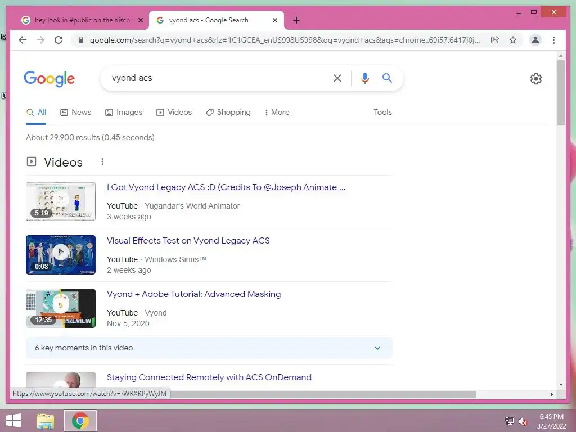Open 'I Got Vyond Legacy ACS' video link
The height and width of the screenshot is (432, 576).
226,187
